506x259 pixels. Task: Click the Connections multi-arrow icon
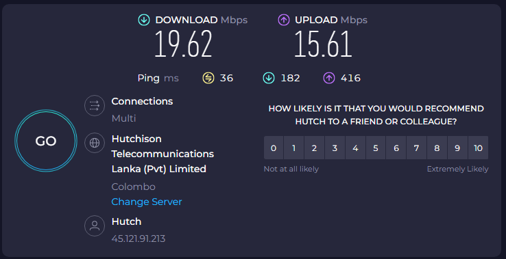(95, 105)
